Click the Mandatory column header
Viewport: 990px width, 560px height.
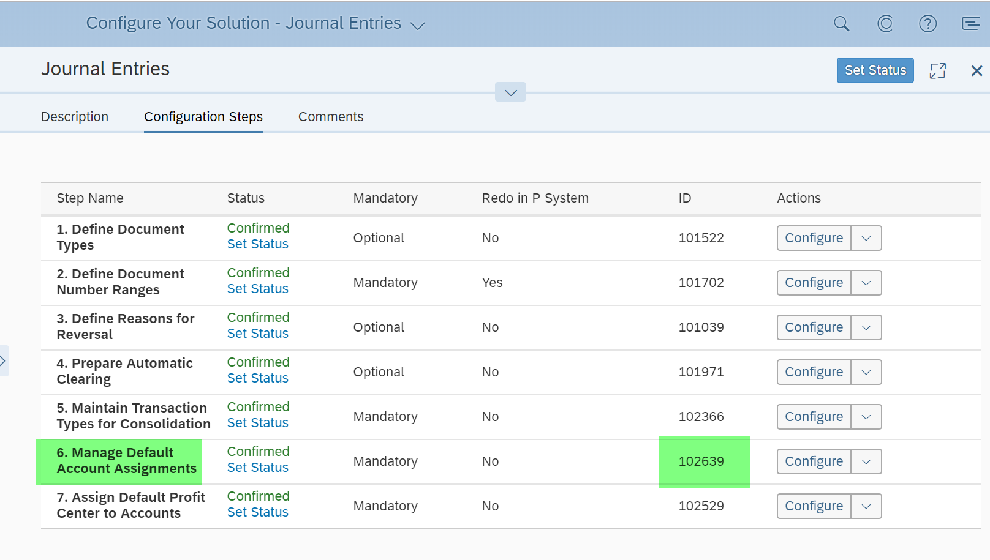click(385, 198)
